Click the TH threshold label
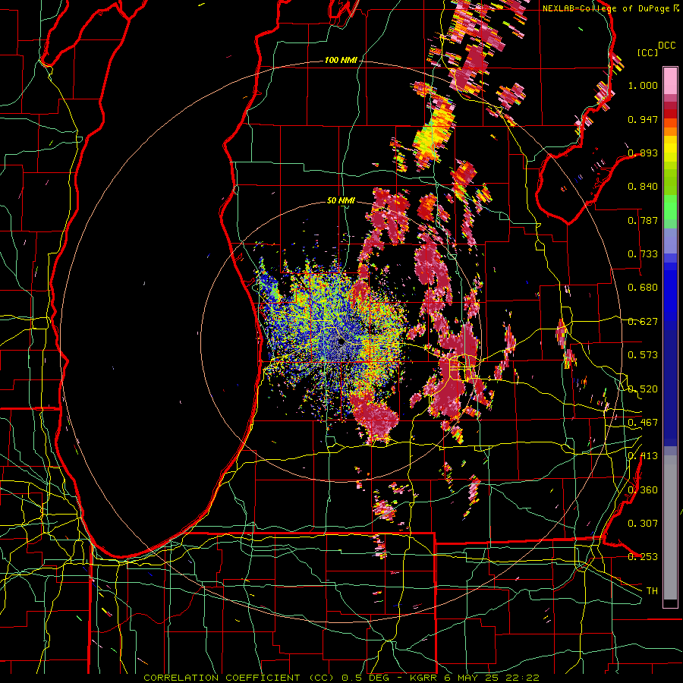Image resolution: width=683 pixels, height=683 pixels. pyautogui.click(x=652, y=591)
